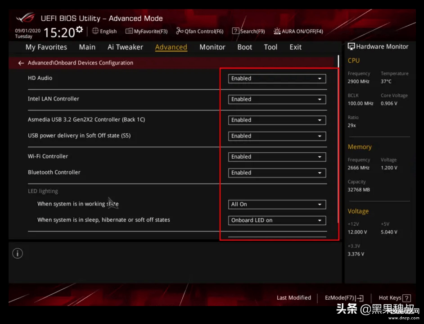Click the AURA light icon
424x324 pixels.
coord(277,31)
